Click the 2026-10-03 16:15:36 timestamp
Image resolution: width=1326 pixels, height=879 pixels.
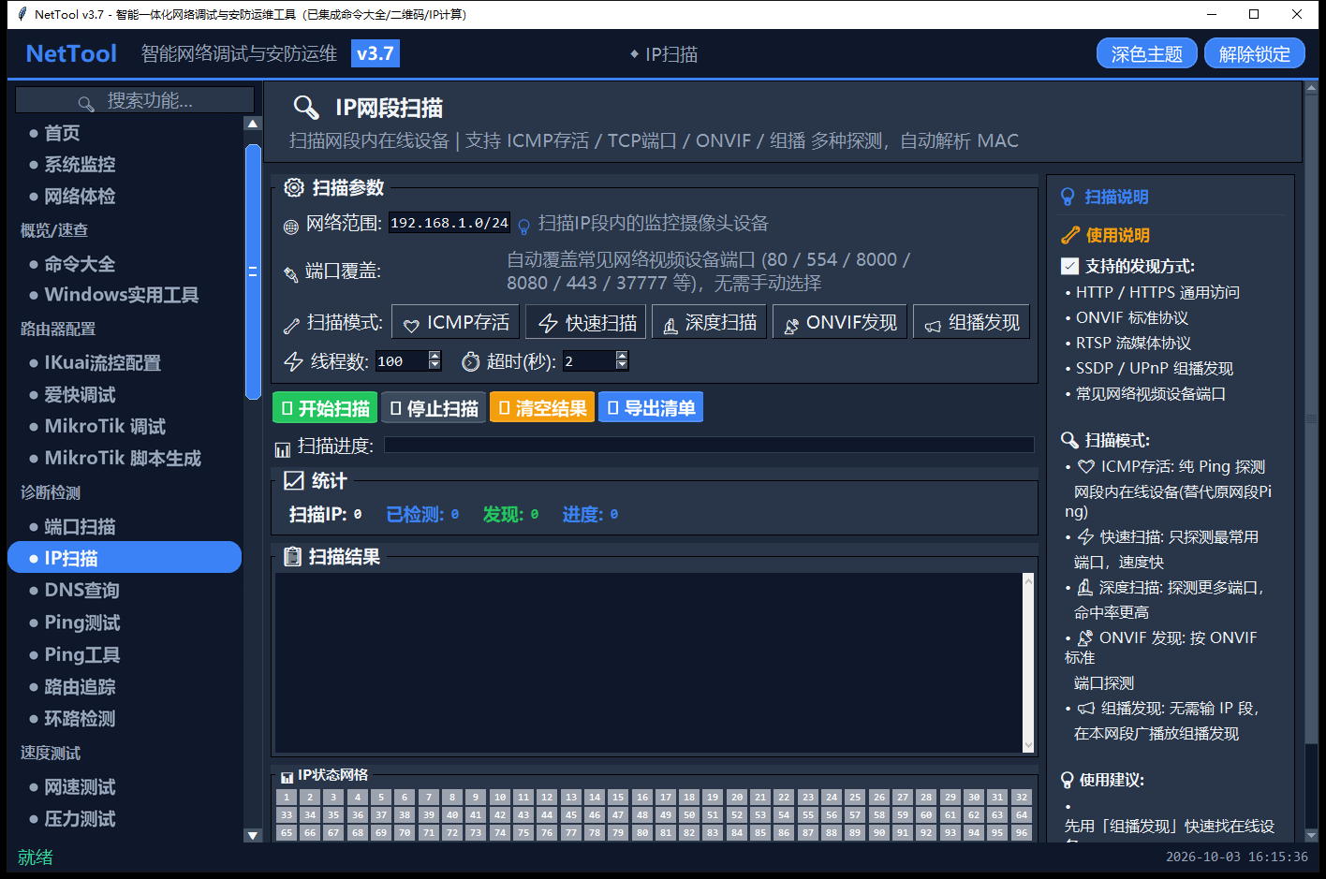click(x=1237, y=857)
